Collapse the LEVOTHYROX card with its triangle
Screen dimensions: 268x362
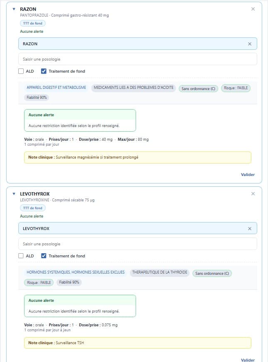[x=14, y=194]
